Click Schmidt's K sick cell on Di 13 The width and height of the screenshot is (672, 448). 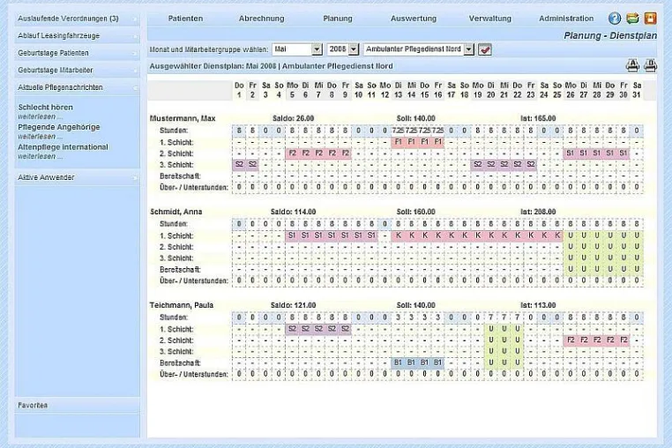pos(398,235)
